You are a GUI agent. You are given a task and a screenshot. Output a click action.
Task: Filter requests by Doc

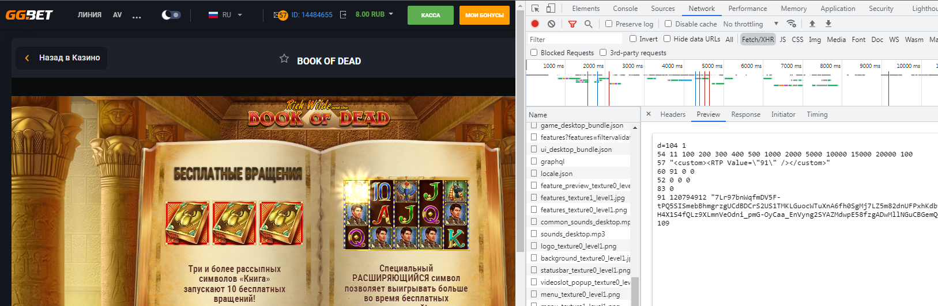pyautogui.click(x=877, y=39)
